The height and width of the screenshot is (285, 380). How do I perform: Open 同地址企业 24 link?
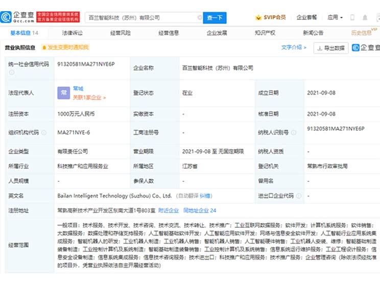200,210
